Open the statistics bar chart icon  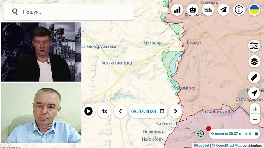177,10
